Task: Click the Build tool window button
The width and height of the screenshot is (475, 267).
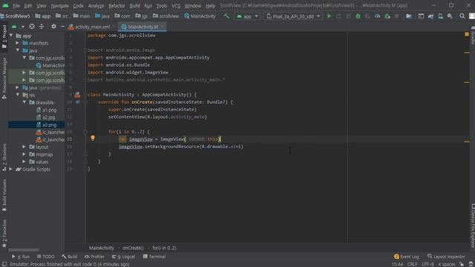Action: [x=69, y=257]
